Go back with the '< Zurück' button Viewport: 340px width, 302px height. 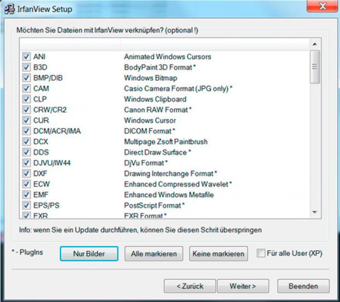(189, 286)
